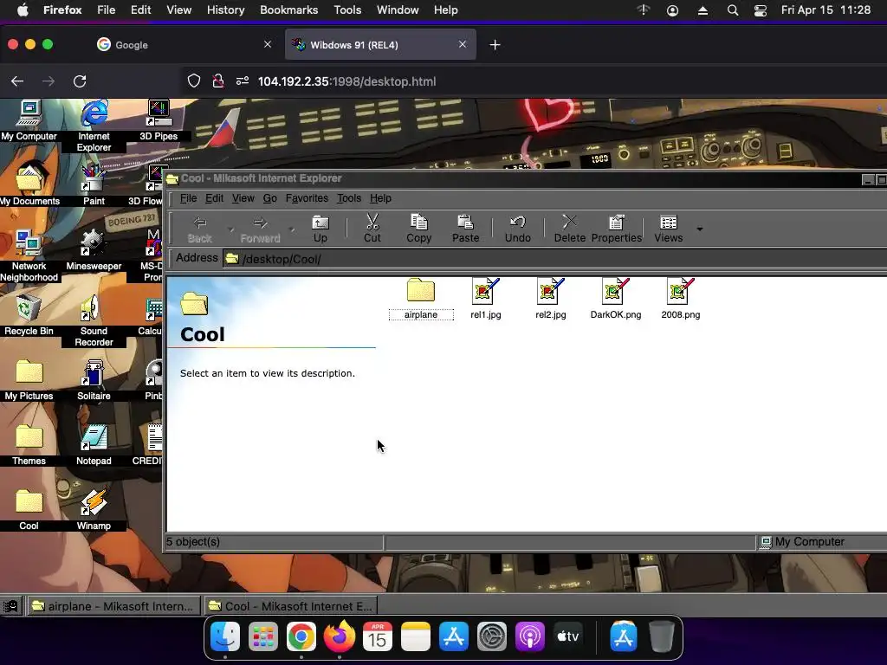Launch Notepad desktop shortcut
Image resolution: width=887 pixels, height=665 pixels.
click(94, 444)
